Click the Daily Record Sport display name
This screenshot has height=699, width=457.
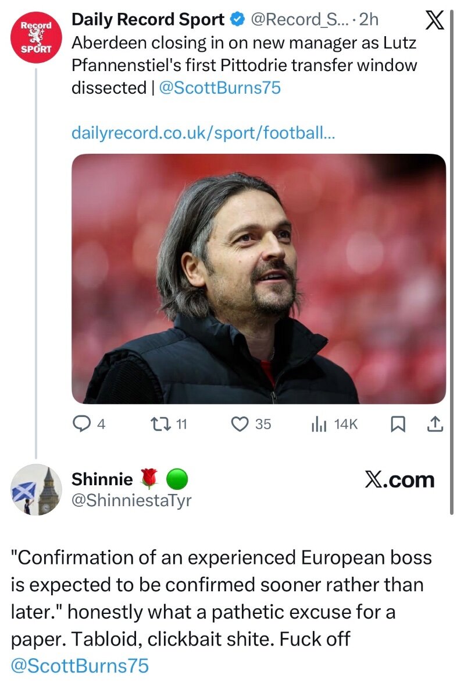click(x=148, y=20)
